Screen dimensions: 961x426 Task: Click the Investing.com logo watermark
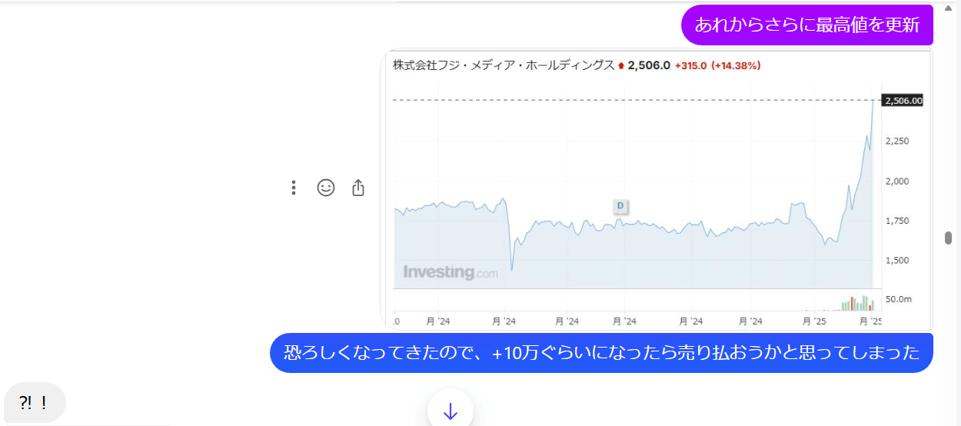point(451,271)
